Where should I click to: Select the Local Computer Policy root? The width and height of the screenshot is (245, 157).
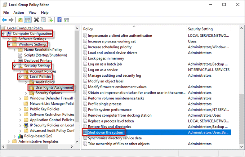(x=25, y=28)
